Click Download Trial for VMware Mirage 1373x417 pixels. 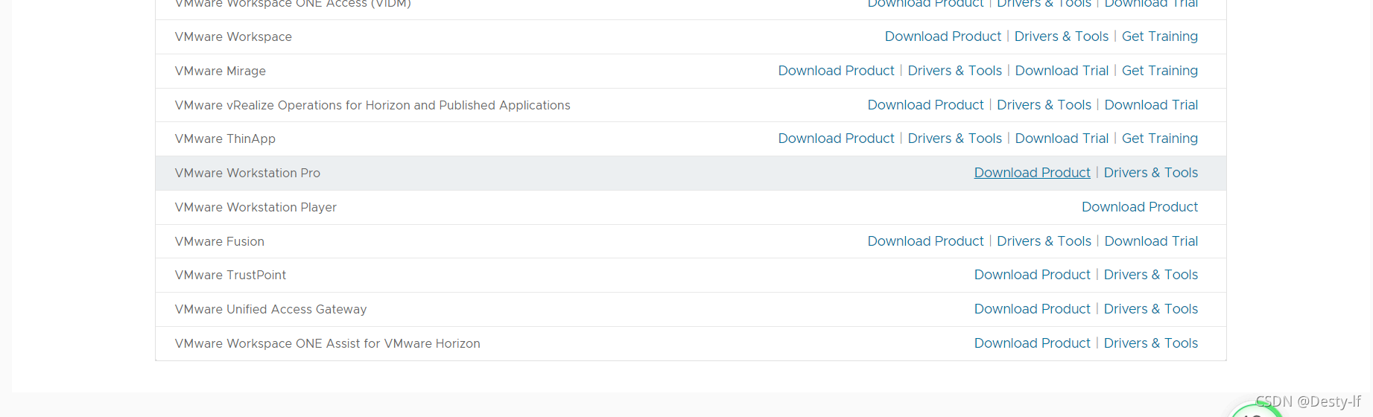(x=1062, y=71)
